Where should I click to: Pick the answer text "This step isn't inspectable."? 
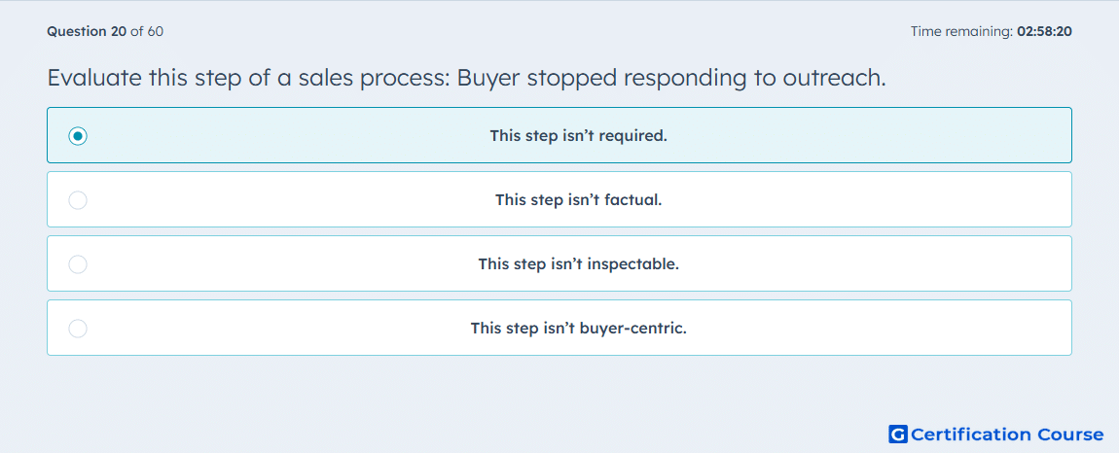579,264
